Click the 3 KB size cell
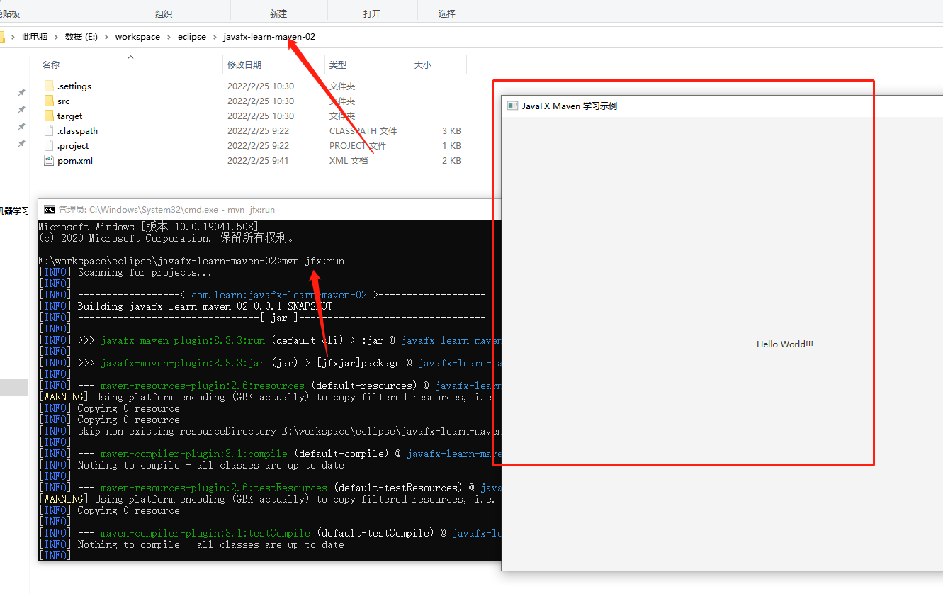The width and height of the screenshot is (943, 594). click(451, 131)
